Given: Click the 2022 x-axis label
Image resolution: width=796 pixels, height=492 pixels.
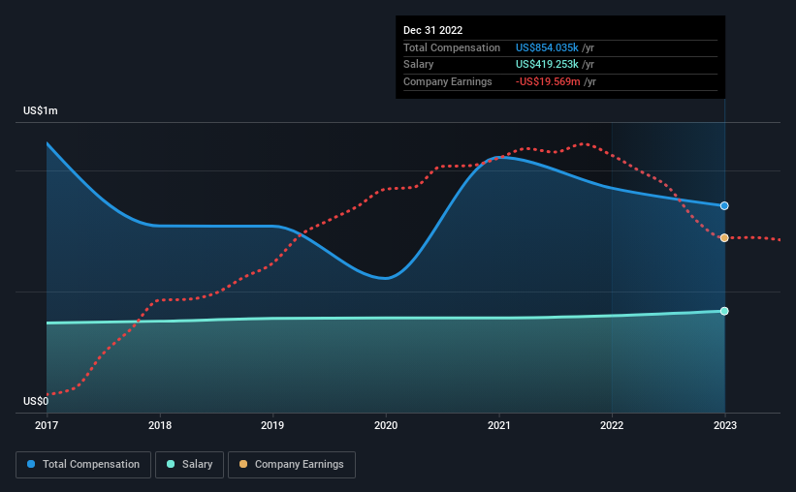Looking at the screenshot, I should pyautogui.click(x=612, y=425).
